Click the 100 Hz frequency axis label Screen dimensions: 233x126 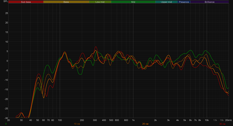[60, 120]
